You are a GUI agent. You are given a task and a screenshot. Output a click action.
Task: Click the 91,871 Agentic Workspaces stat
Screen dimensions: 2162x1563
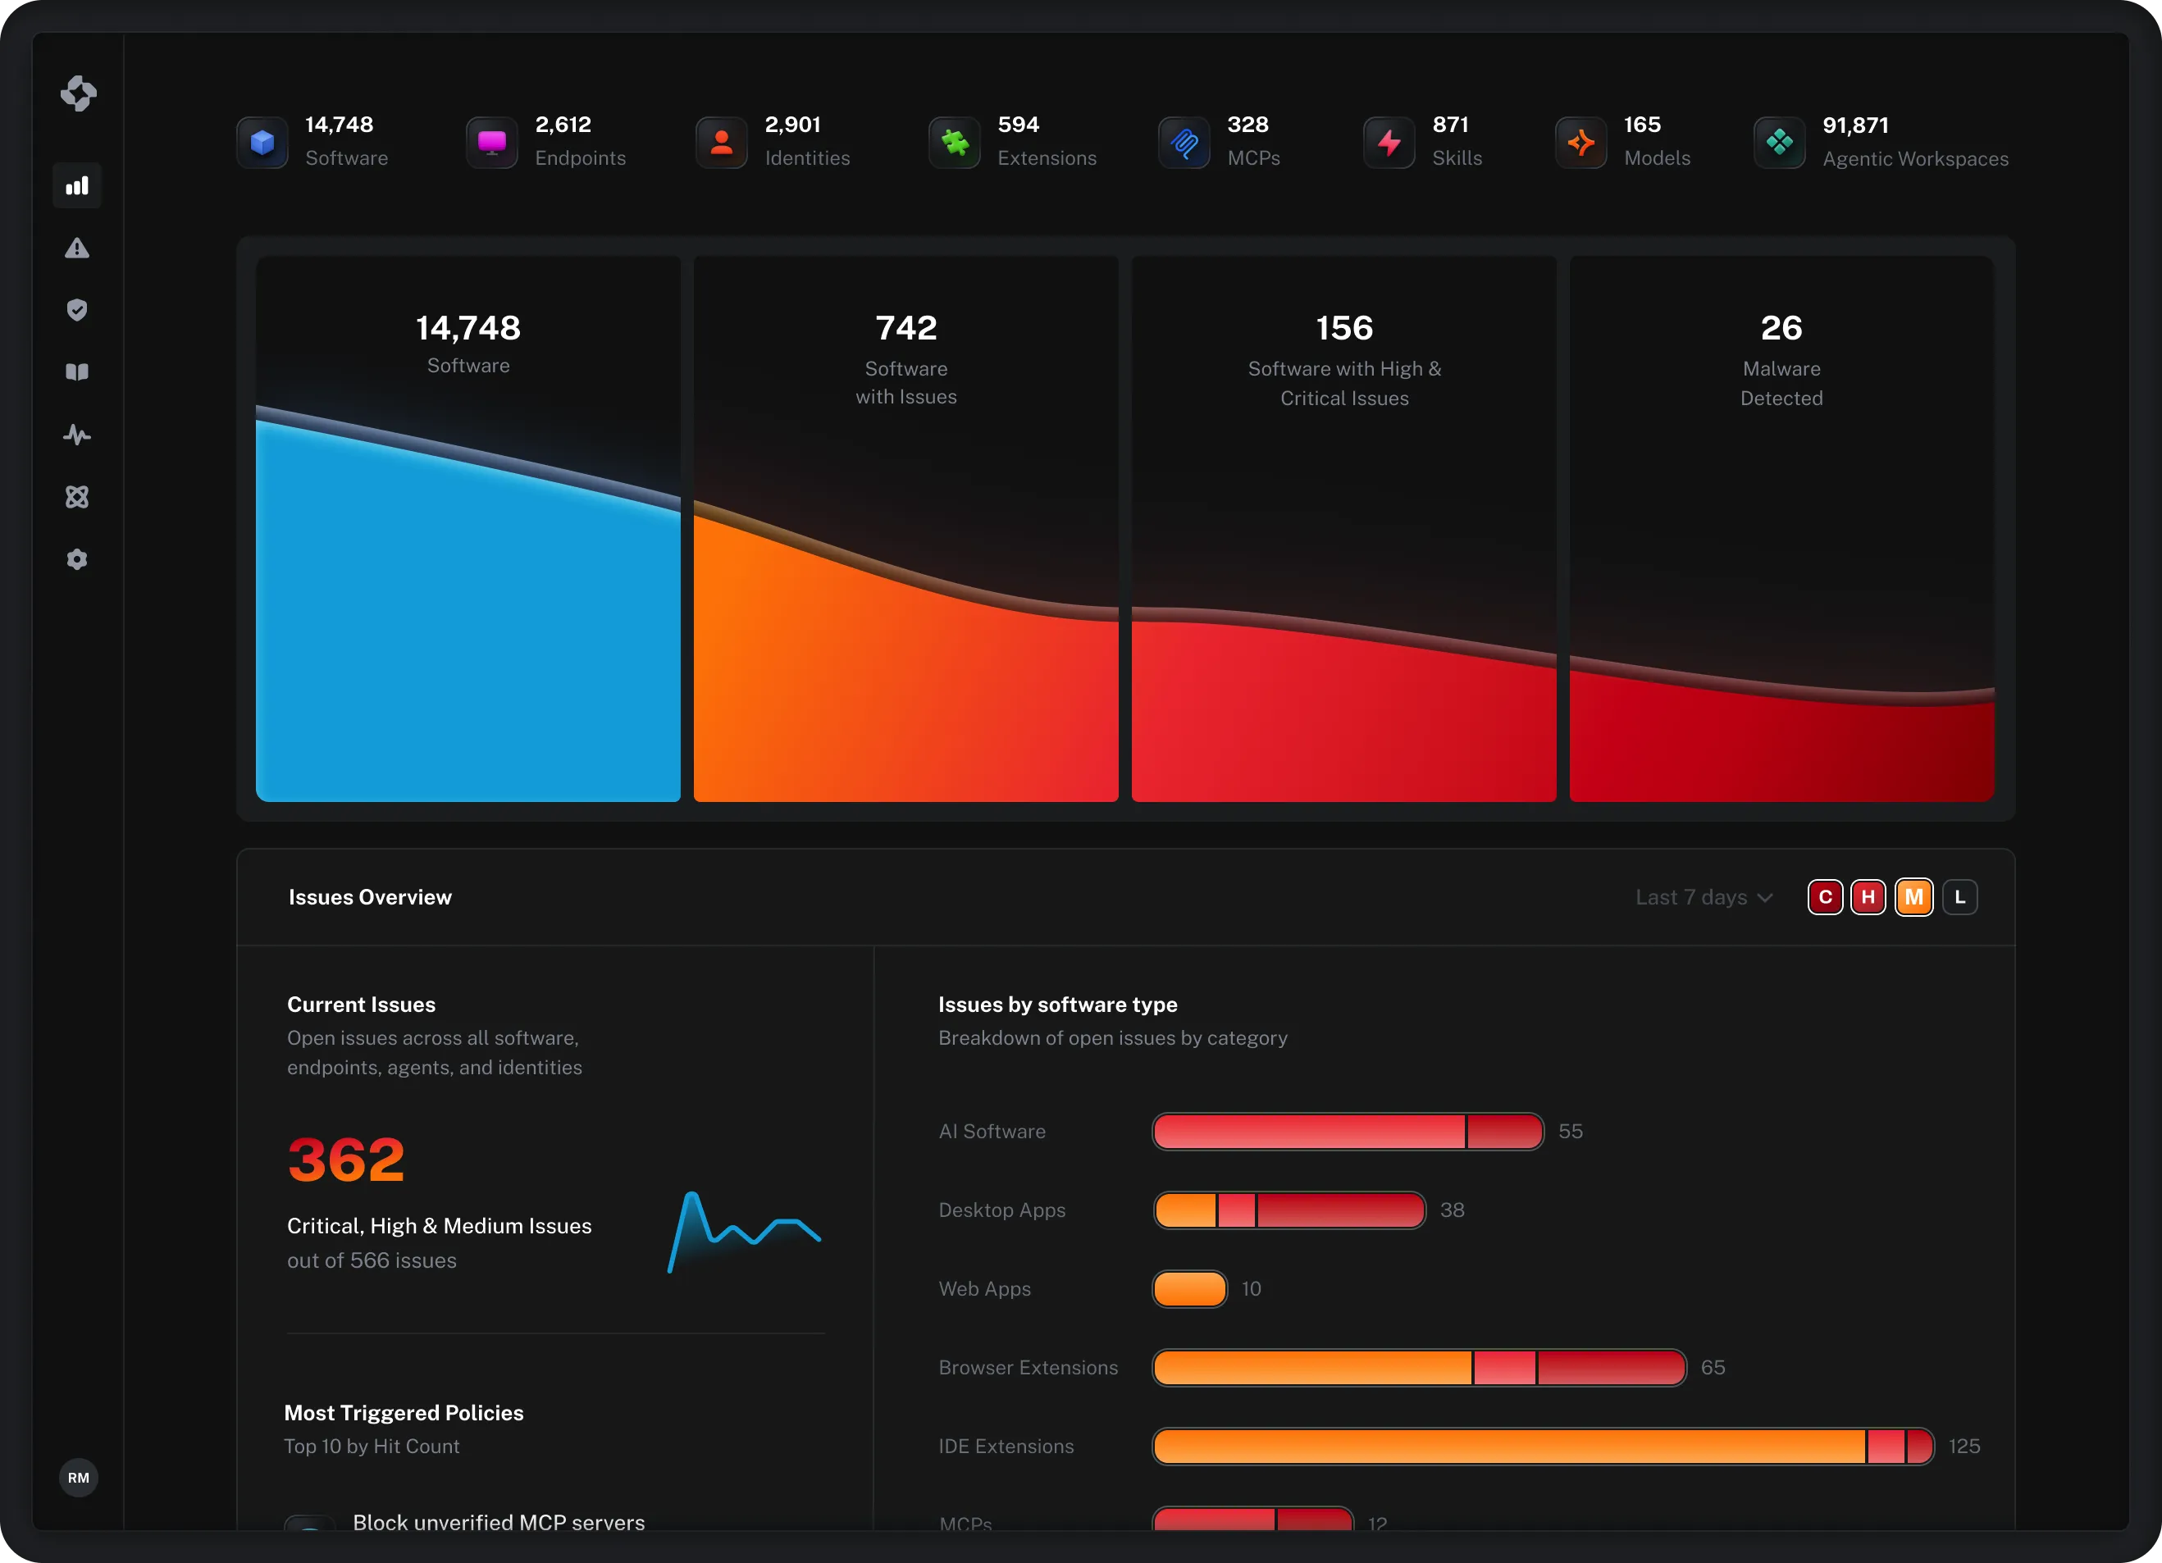[x=1914, y=142]
